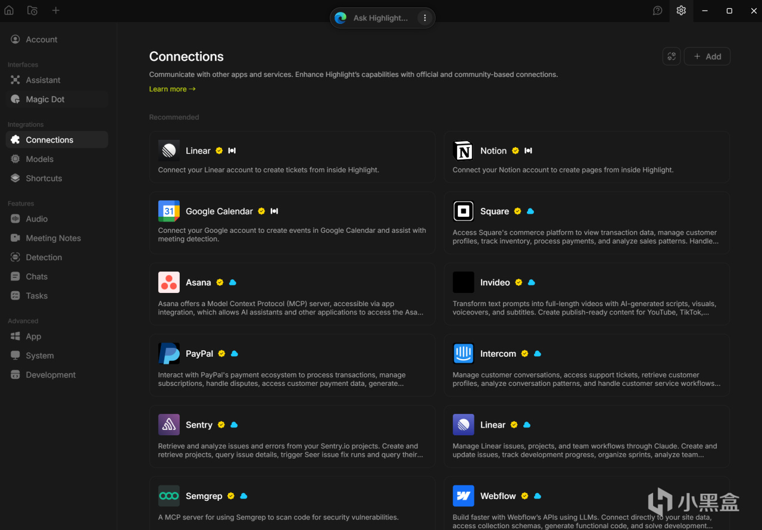Screen dimensions: 762x530
Task: Click the Notion logo icon
Action: click(x=464, y=151)
